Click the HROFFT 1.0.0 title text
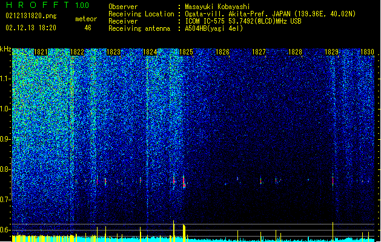Screen dimensions: 381x242 click(x=48, y=5)
